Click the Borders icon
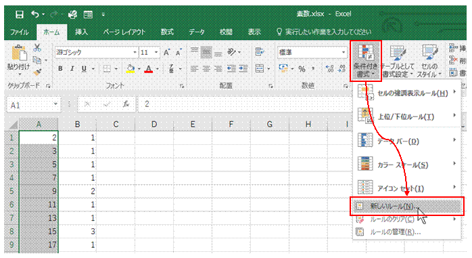The image size is (472, 258). pos(107,69)
